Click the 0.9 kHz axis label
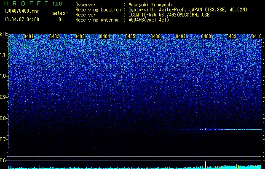265x169 pixels. pyautogui.click(x=3, y=97)
